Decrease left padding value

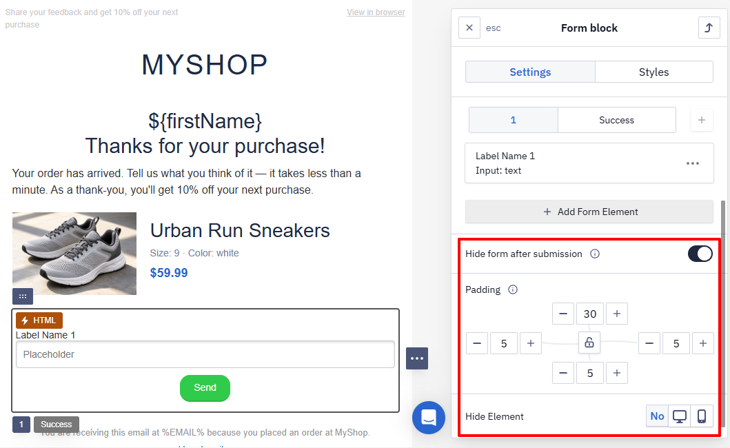pos(477,344)
